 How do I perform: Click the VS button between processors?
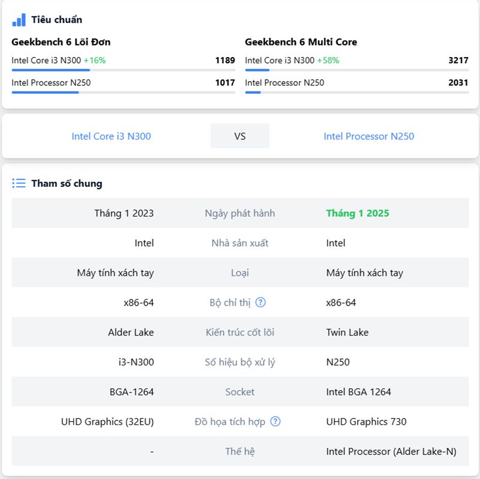(239, 136)
